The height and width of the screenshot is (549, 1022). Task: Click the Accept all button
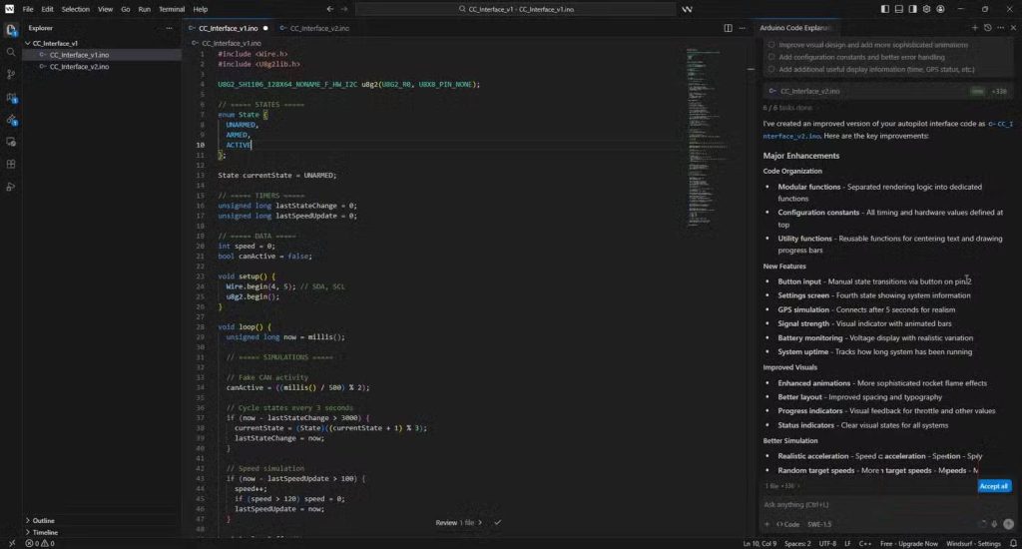point(994,486)
